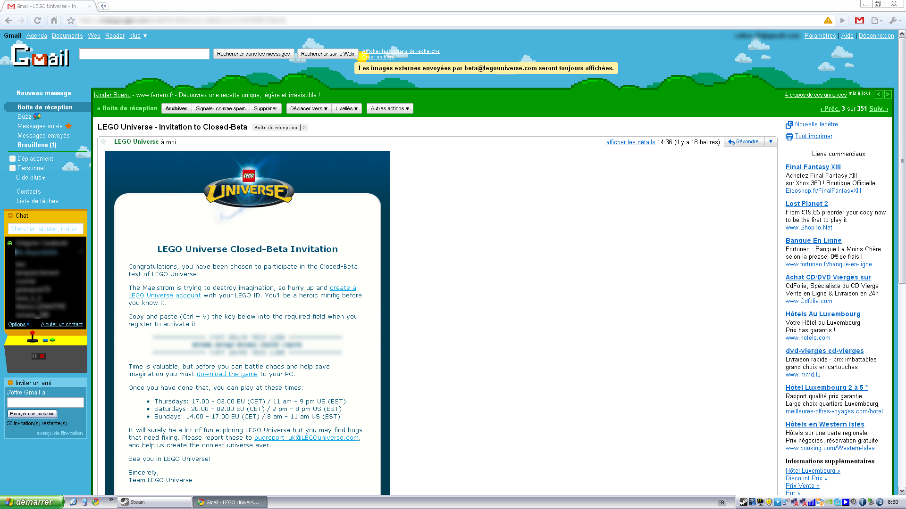This screenshot has height=509, width=906.
Task: Select Boîte de réception in sidebar
Action: tap(45, 107)
